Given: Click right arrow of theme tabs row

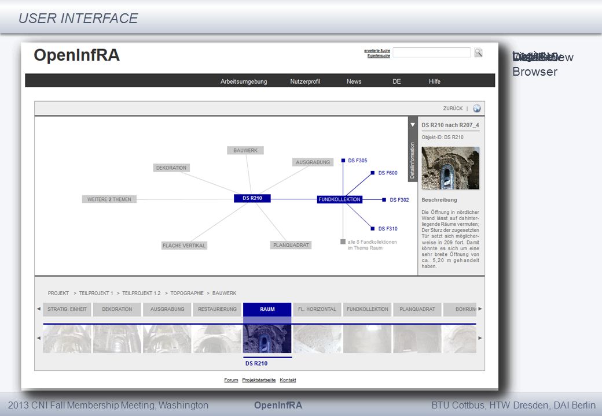Looking at the screenshot, I should click(480, 309).
